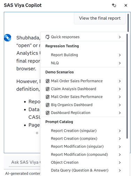
Task: Click the 'View the final report' message bubble
Action: 100,18
